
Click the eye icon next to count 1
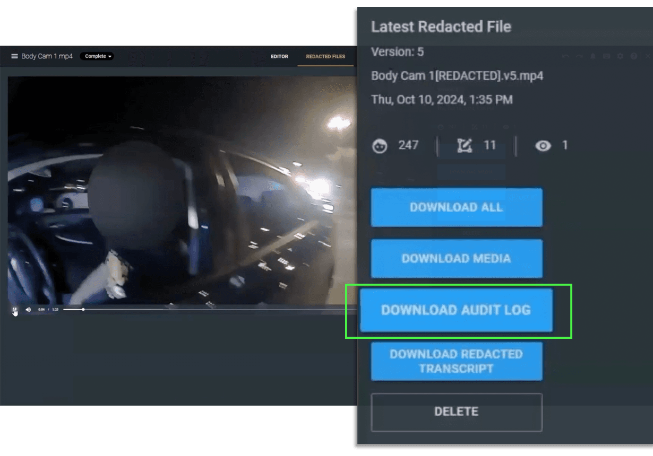[543, 146]
